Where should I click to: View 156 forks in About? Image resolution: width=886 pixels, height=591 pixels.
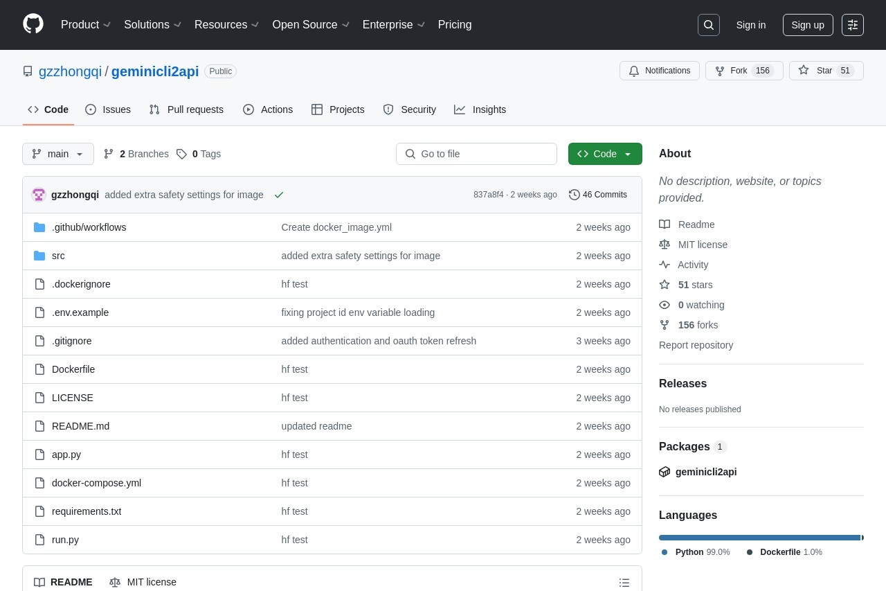[x=689, y=325]
